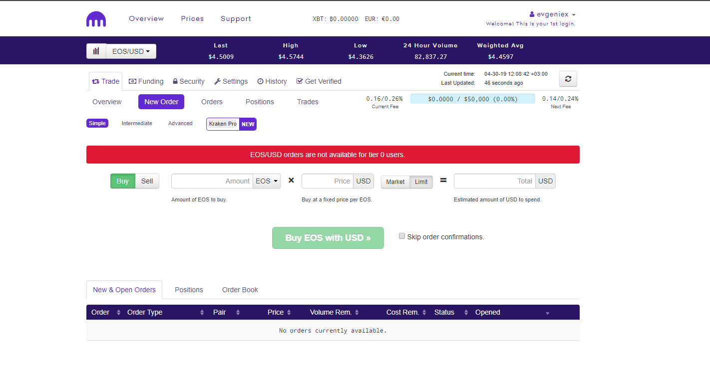Viewport: 710px width, 368px height.
Task: Click the '46 seconds ago' update text
Action: (504, 83)
